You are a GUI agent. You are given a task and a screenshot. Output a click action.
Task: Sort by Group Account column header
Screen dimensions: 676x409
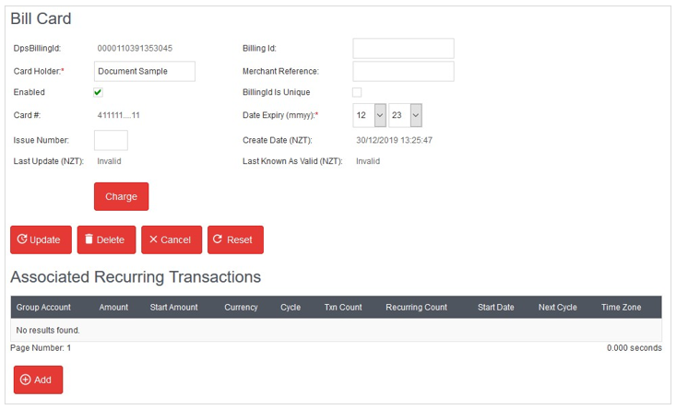point(43,308)
